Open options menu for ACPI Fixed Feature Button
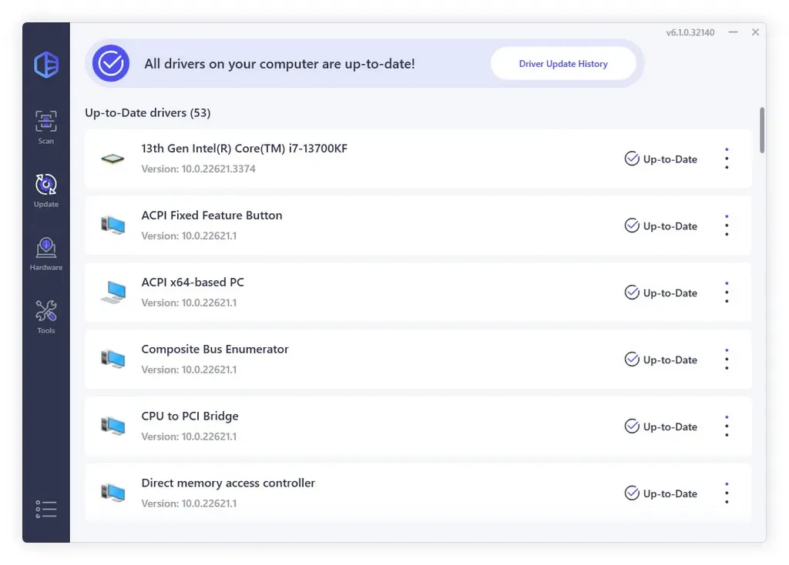The width and height of the screenshot is (789, 565). (727, 226)
